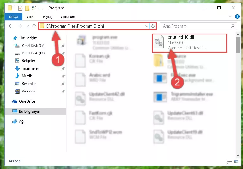
Task: Click the New Folder quick access icon
Action: (27, 8)
